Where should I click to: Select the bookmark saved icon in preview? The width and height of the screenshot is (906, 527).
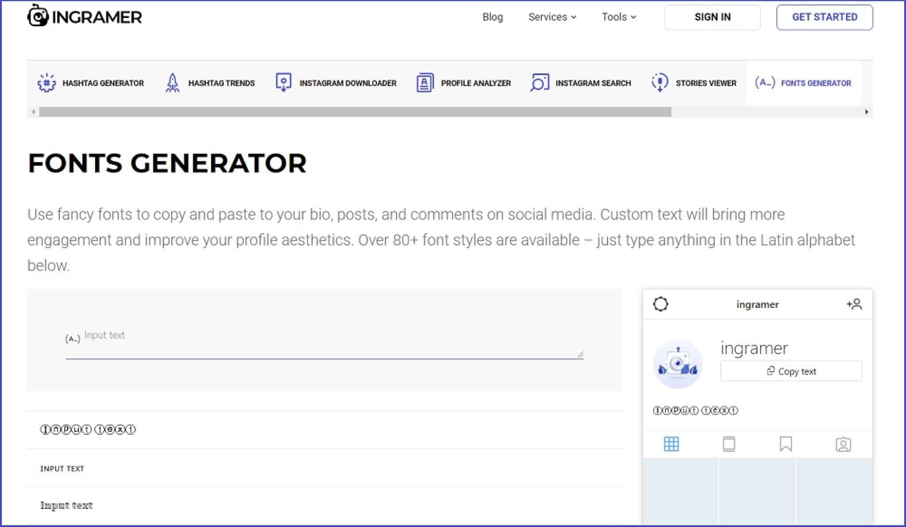786,444
